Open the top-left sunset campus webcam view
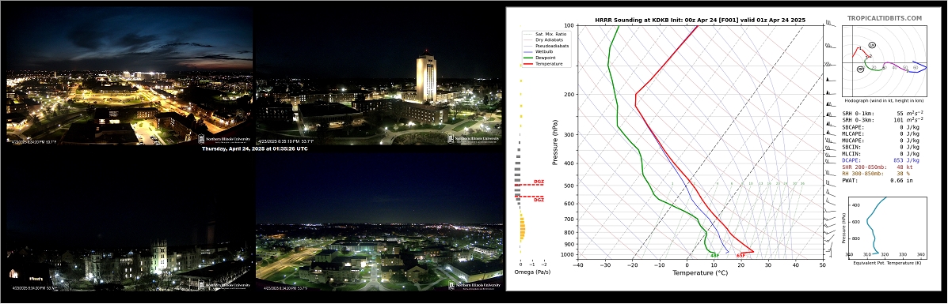The image size is (948, 304). (129, 76)
